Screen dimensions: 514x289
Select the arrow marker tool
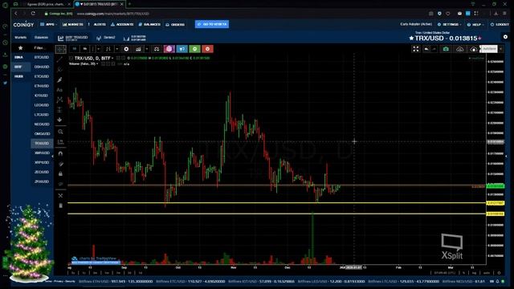point(59,120)
